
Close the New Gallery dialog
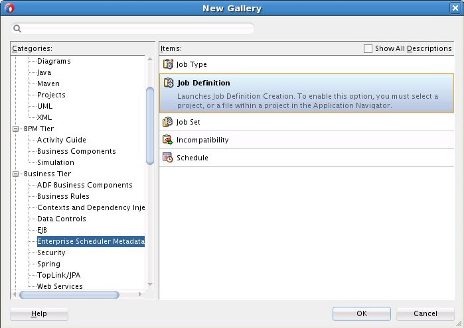tap(455, 8)
